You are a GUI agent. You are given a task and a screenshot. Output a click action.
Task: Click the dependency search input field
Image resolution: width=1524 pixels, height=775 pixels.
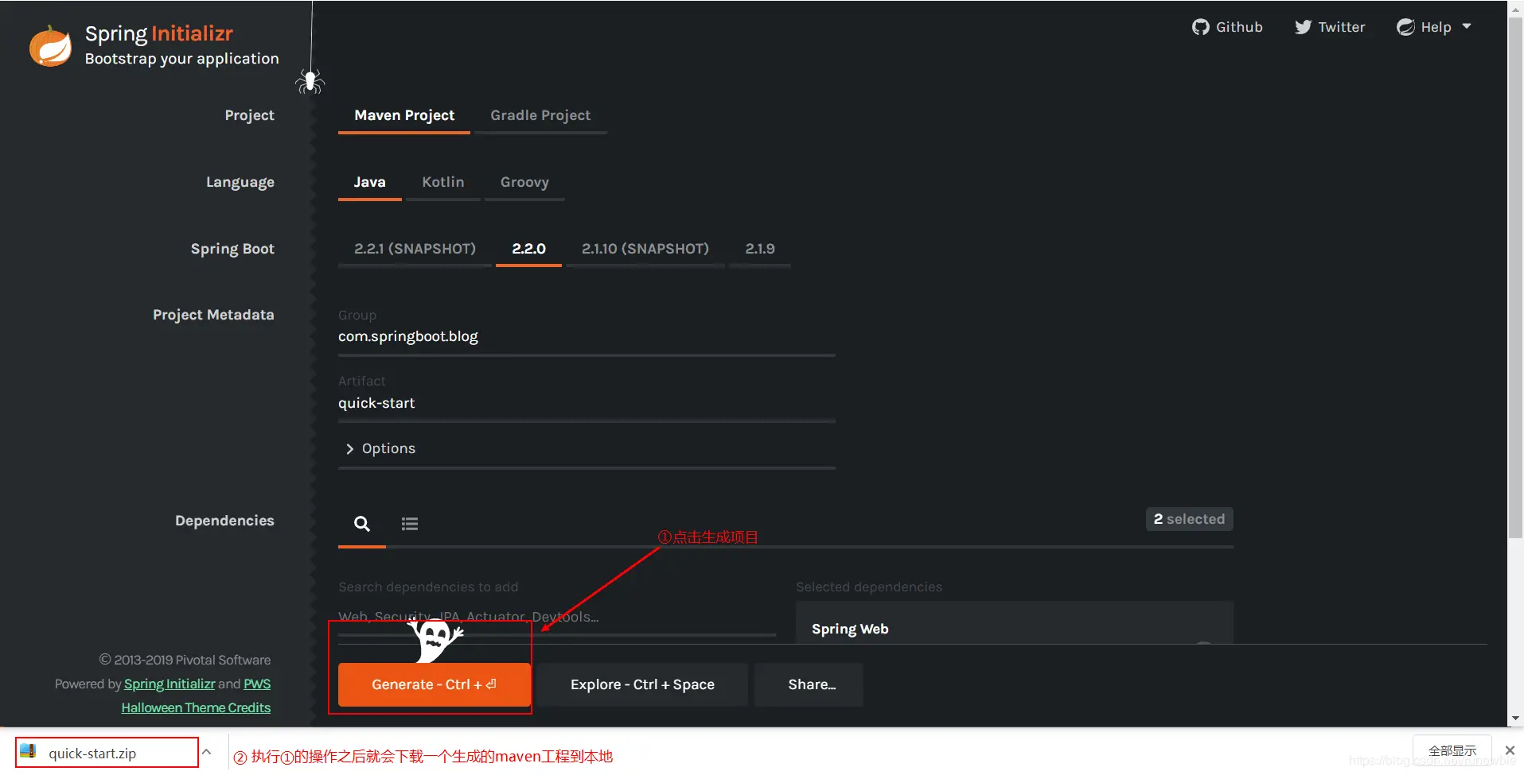coord(557,617)
